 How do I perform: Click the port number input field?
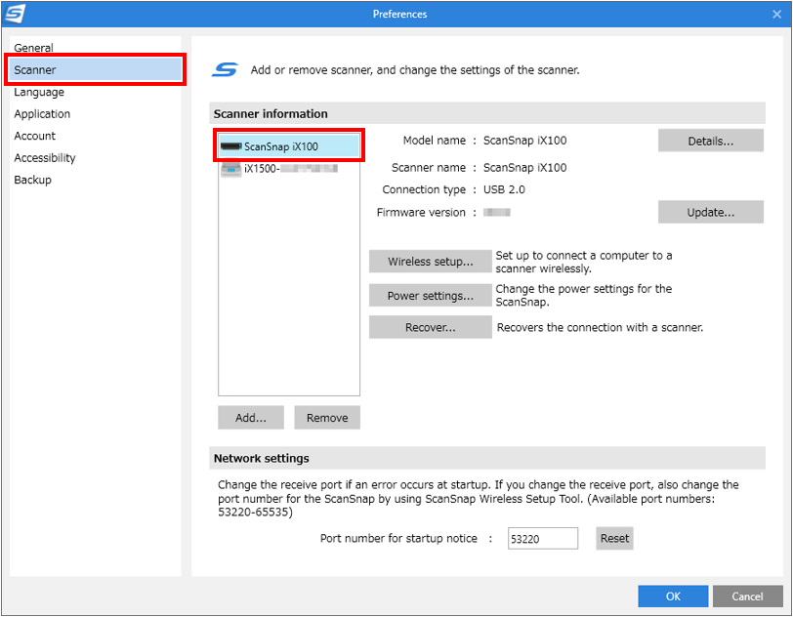[x=543, y=538]
